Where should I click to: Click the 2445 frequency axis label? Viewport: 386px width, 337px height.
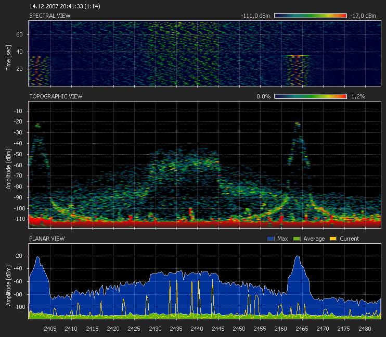tap(218, 329)
